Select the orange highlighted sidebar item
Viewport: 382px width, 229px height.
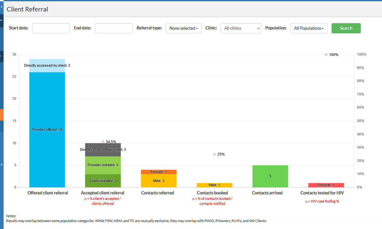[2, 115]
